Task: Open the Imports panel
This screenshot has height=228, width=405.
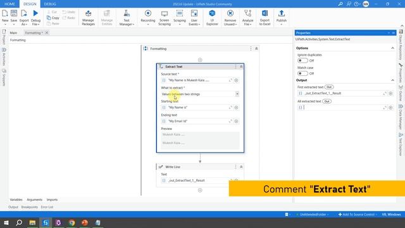Action: point(52,199)
